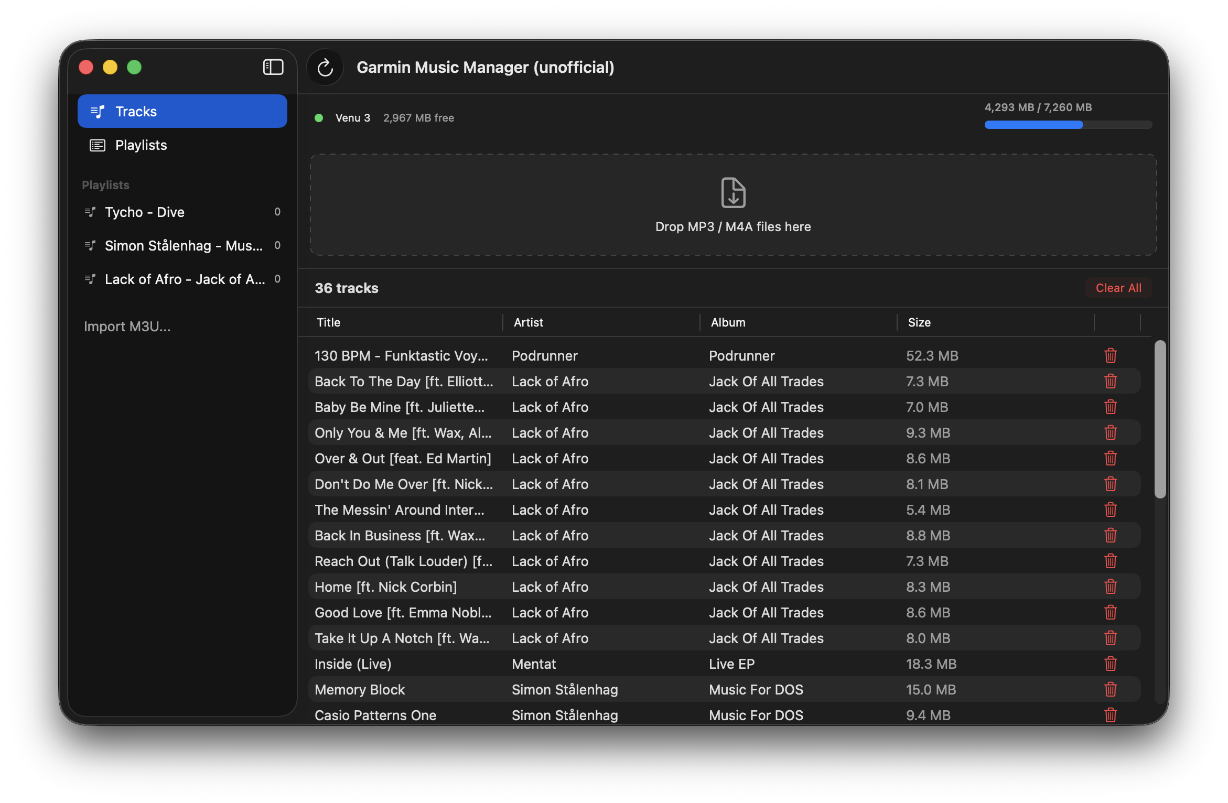Delete the 130 BPM Funktastic Voyage track
Image resolution: width=1228 pixels, height=803 pixels.
tap(1110, 355)
